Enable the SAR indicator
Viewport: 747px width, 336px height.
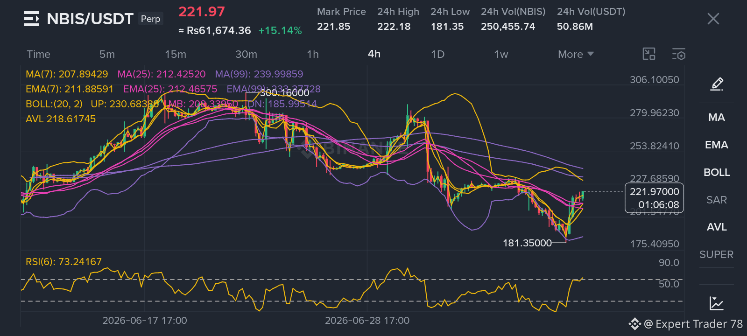click(717, 200)
